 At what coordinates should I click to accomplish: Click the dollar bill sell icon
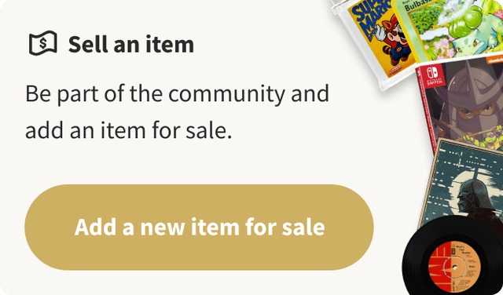click(x=43, y=43)
